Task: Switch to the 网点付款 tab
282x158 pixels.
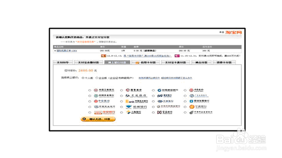Action: [x=201, y=63]
